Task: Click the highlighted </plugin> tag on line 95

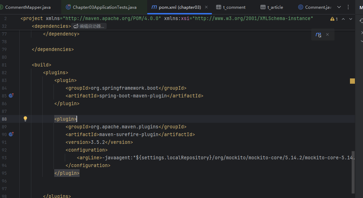Action: pyautogui.click(x=67, y=173)
